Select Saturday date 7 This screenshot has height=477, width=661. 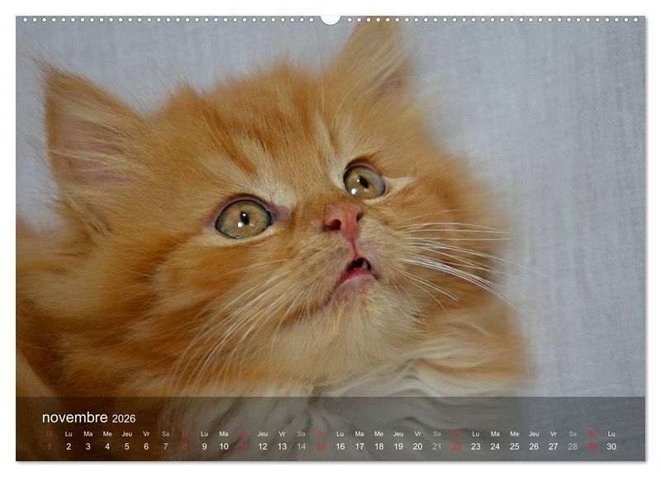166,446
